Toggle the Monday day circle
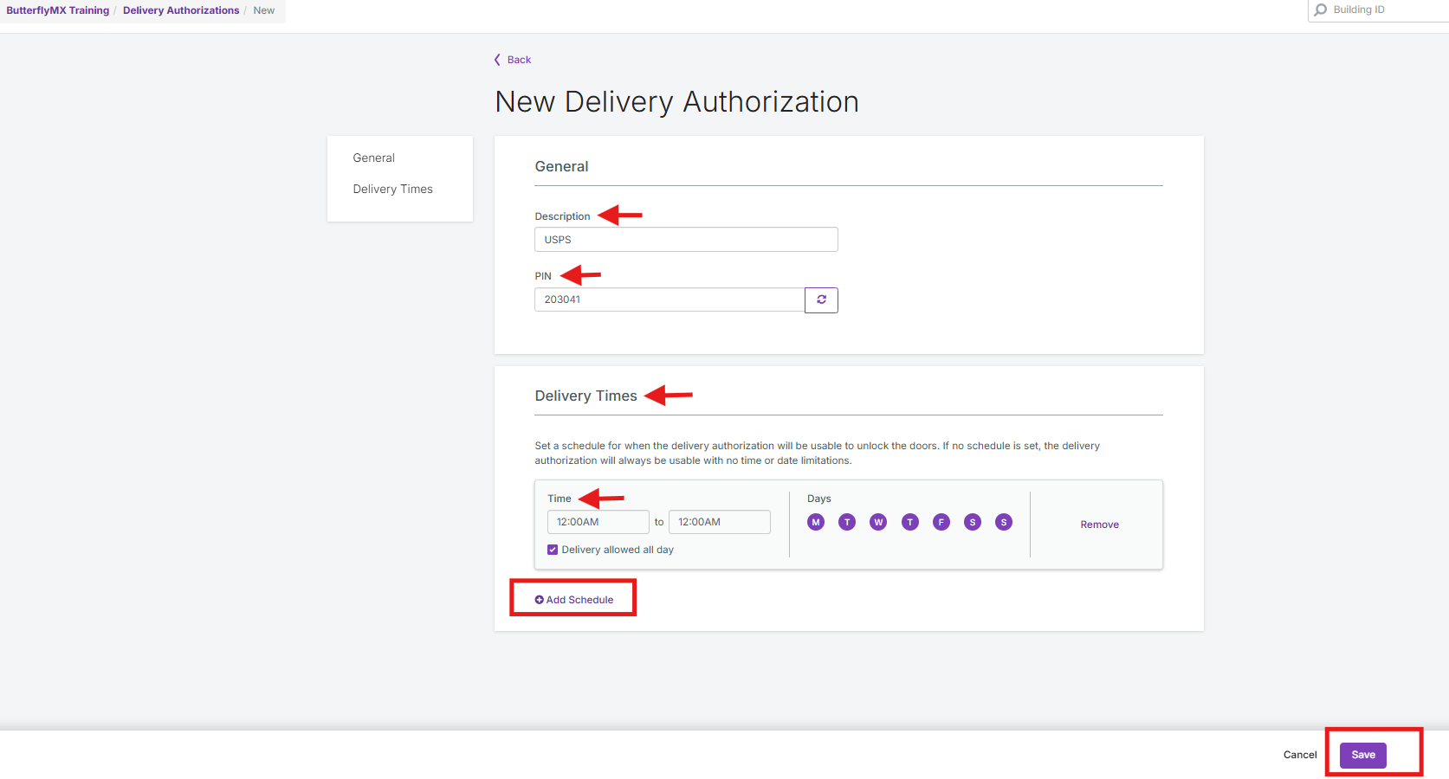The height and width of the screenshot is (779, 1449). (x=815, y=522)
